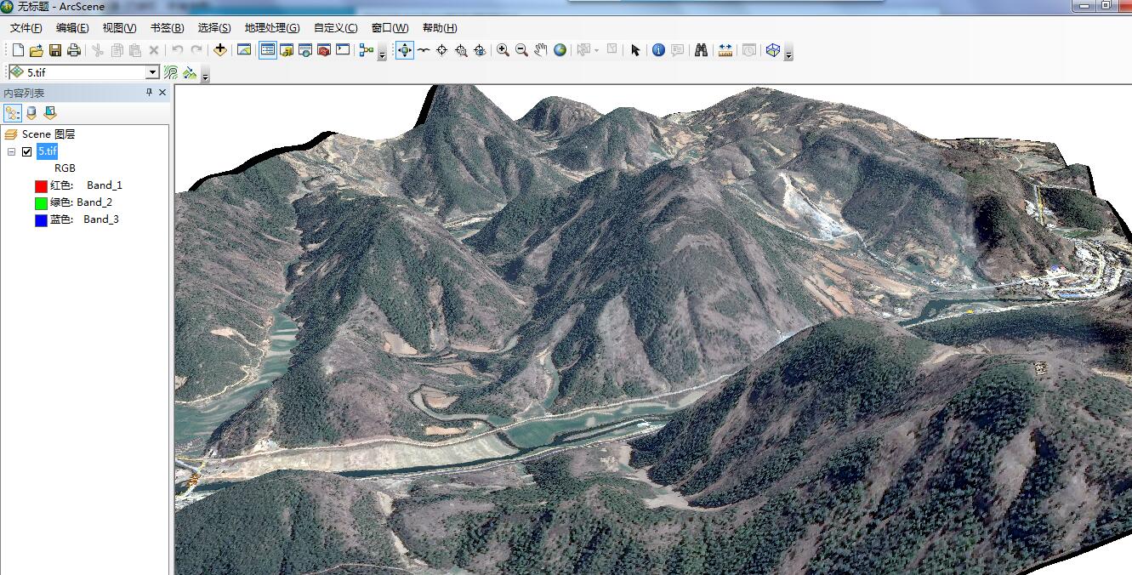Open the 文件(F) menu
Screen dimensions: 1132x575
(x=26, y=28)
